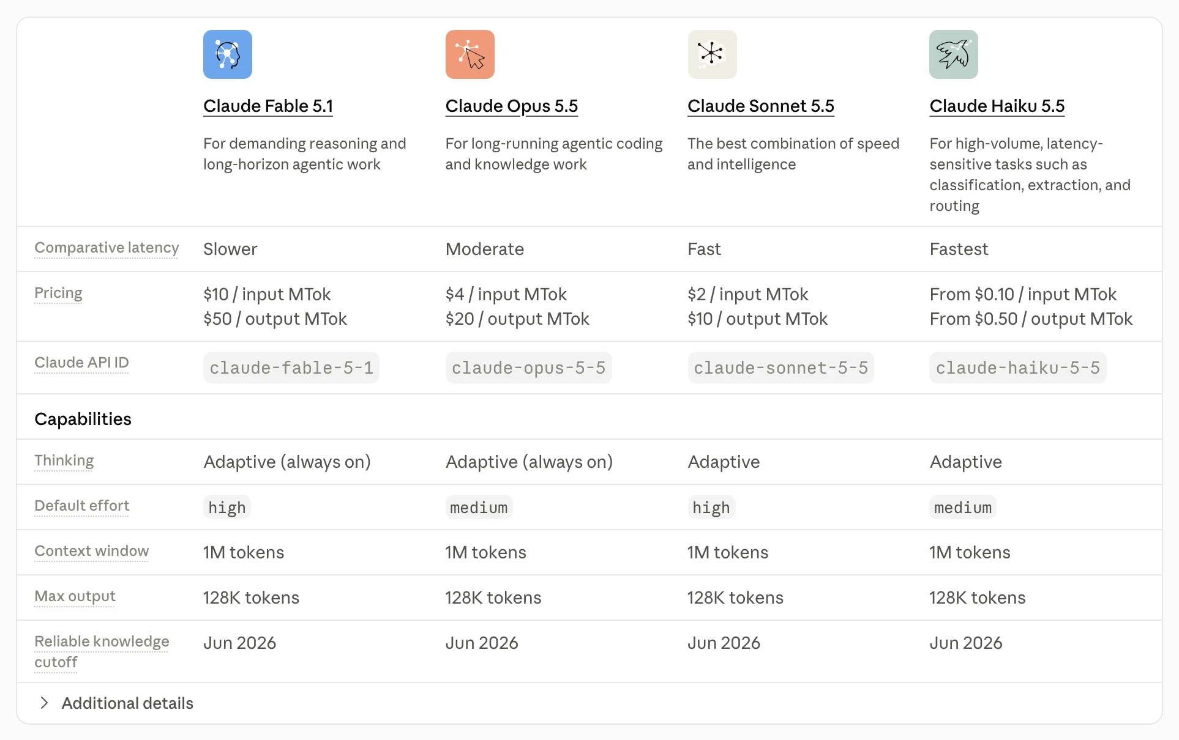Click the Opus 1M tokens context value
This screenshot has height=740, width=1179.
(485, 552)
